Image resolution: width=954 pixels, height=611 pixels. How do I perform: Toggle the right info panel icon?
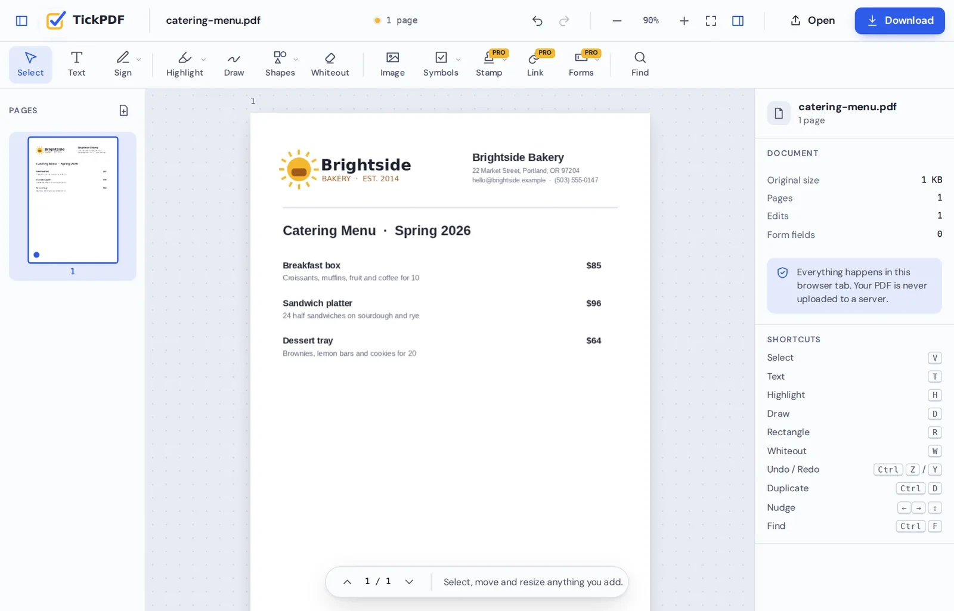tap(738, 21)
